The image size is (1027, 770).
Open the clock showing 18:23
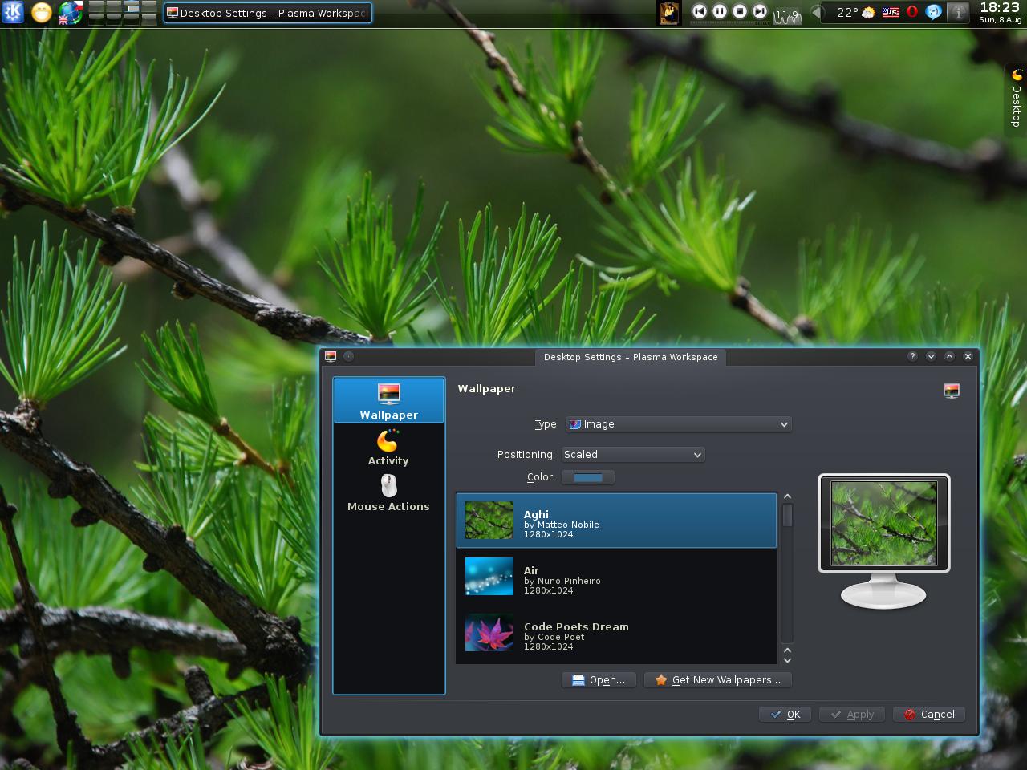[x=1000, y=12]
